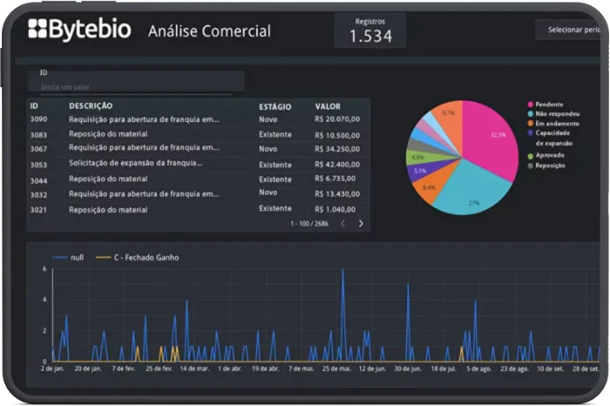Toggle null series in chart legend
The image size is (610, 406).
click(x=68, y=257)
